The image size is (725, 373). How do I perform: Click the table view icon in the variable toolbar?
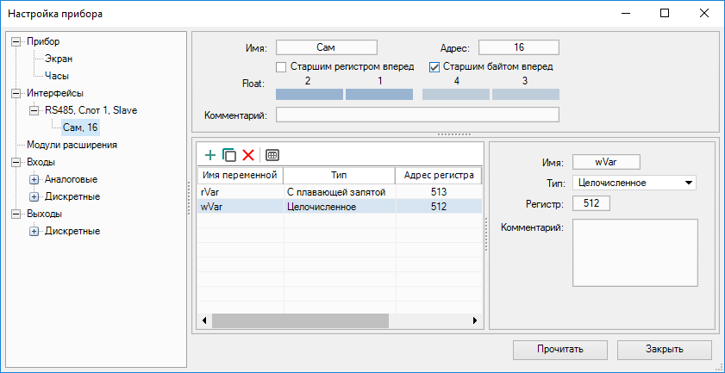coord(272,155)
